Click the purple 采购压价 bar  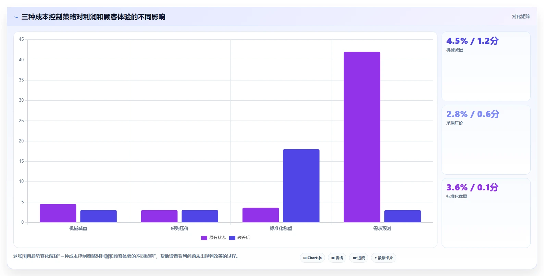[159, 216]
